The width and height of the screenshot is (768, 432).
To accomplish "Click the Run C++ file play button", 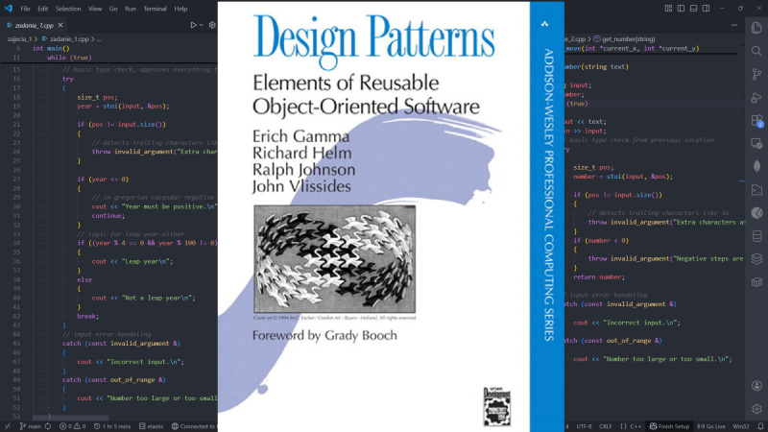I will point(194,25).
